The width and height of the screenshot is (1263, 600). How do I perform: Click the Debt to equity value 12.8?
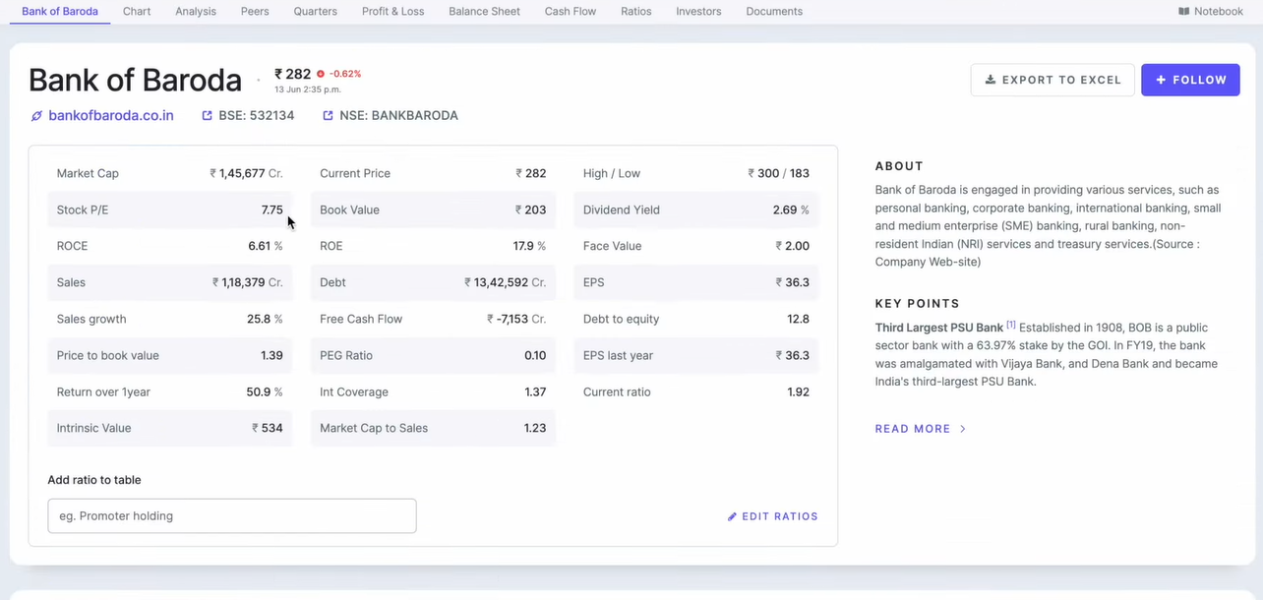799,319
